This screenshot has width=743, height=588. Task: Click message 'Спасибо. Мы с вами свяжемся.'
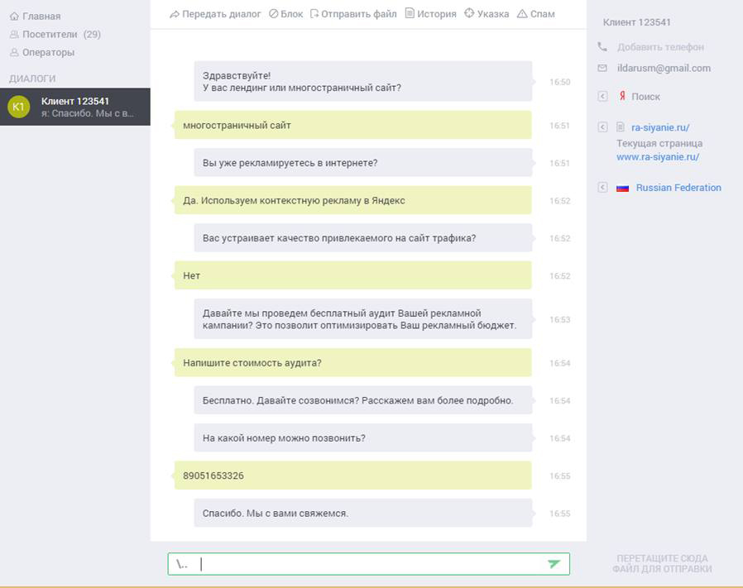363,513
